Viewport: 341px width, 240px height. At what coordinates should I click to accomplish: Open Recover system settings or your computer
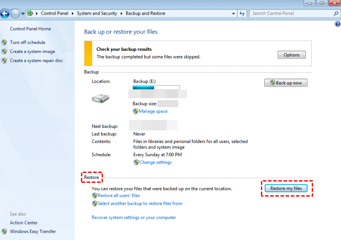[x=134, y=217]
